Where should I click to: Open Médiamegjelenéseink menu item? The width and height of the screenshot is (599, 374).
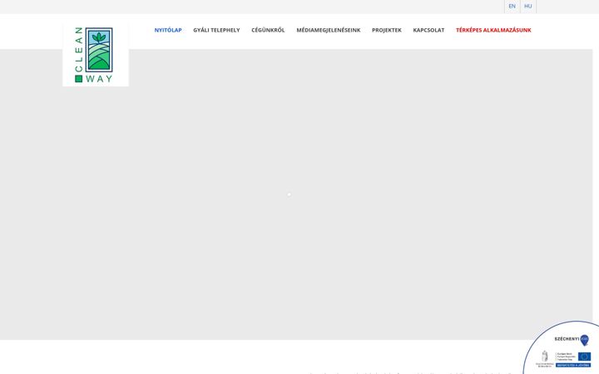329,30
